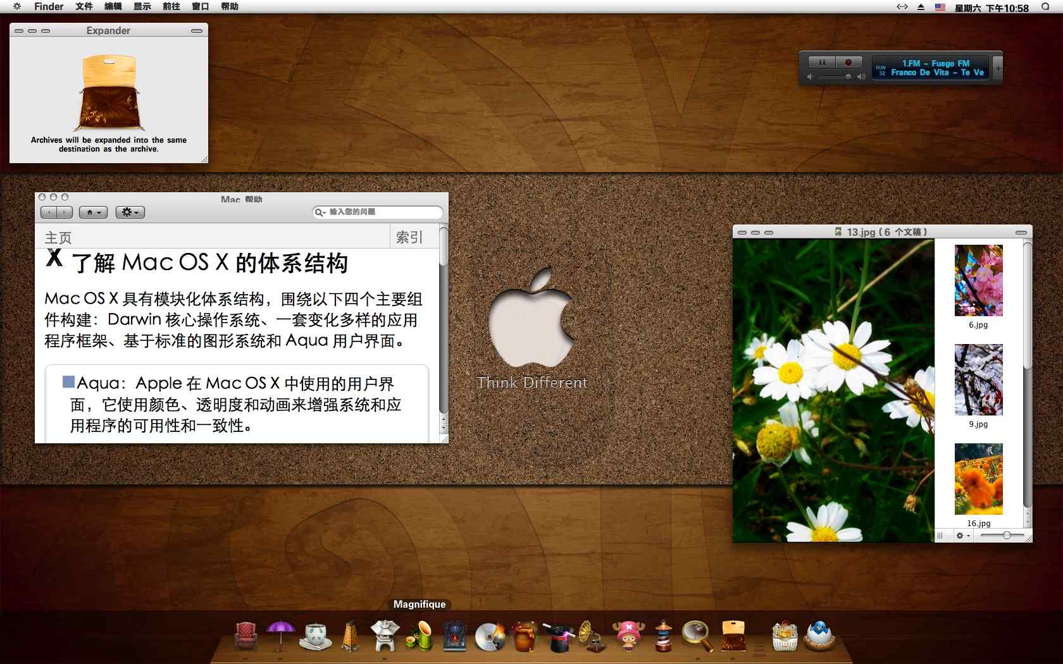Open the stone lantern dock icon
The width and height of the screenshot is (1063, 664).
point(385,636)
